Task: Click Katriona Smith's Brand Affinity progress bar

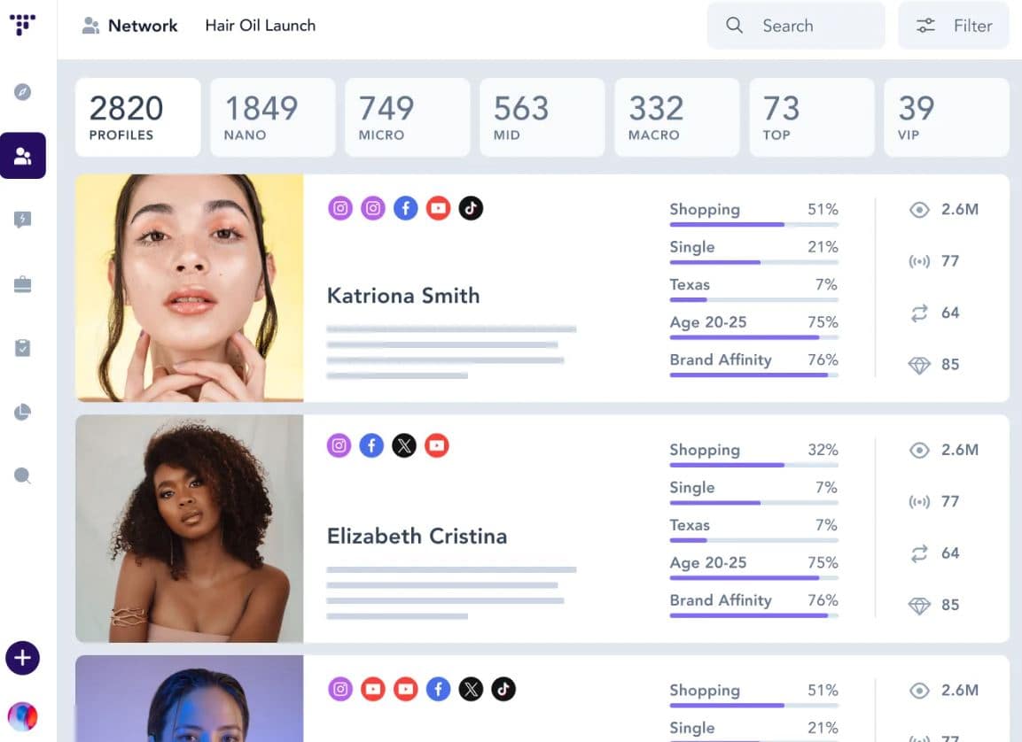Action: pyautogui.click(x=753, y=375)
